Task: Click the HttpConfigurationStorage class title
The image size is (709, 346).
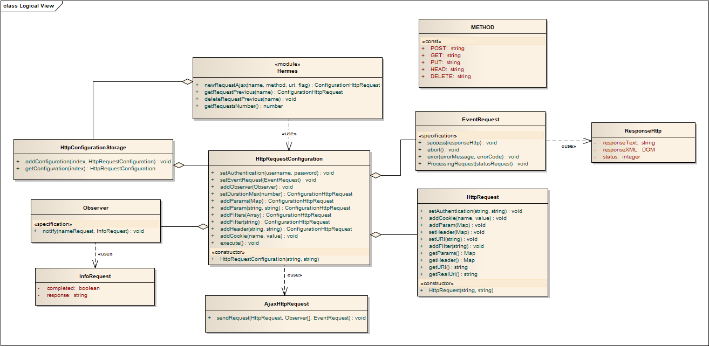Action: tap(93, 148)
